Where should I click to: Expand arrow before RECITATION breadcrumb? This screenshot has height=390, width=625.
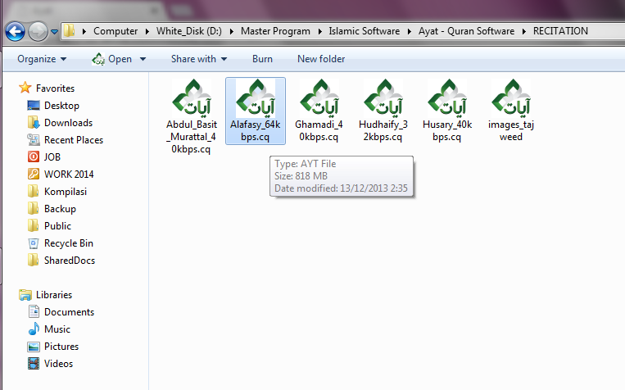(x=523, y=31)
